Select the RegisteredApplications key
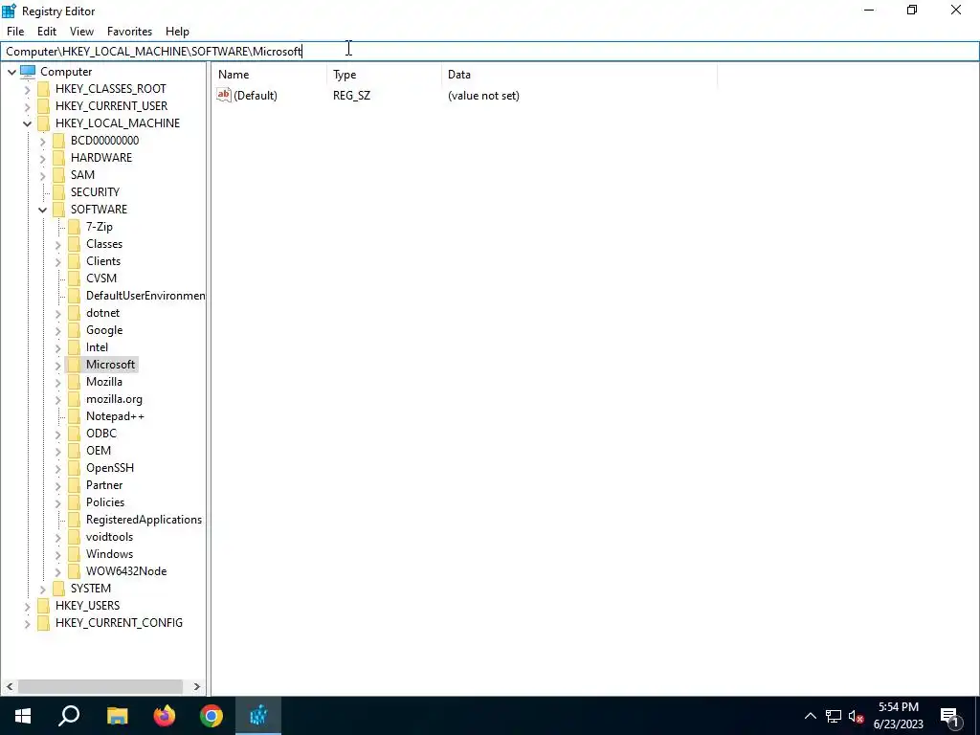 tap(144, 520)
